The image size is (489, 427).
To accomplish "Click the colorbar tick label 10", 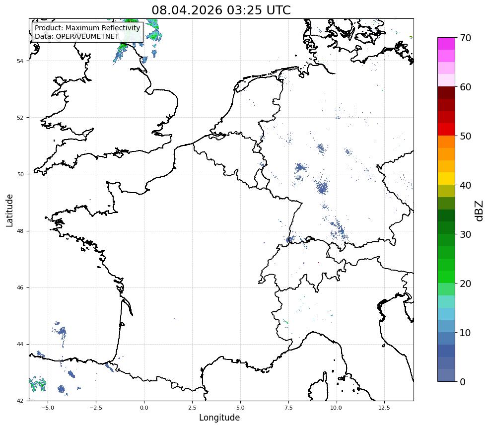I will [465, 333].
